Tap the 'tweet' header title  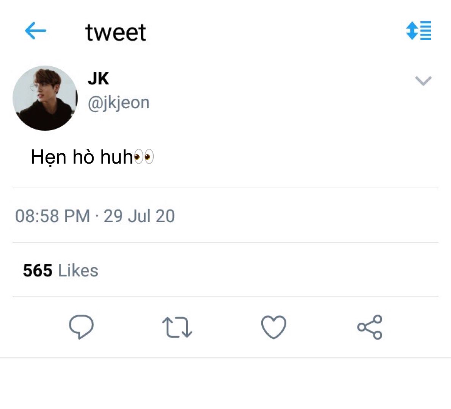click(116, 32)
